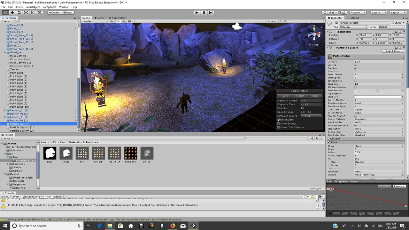Click the Start Color white swatch
This screenshot has height=230, width=409.
point(378,97)
